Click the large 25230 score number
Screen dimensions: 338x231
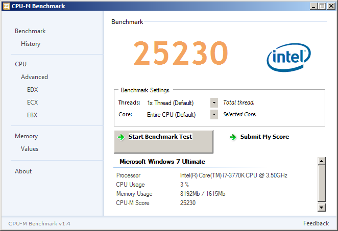pyautogui.click(x=181, y=53)
